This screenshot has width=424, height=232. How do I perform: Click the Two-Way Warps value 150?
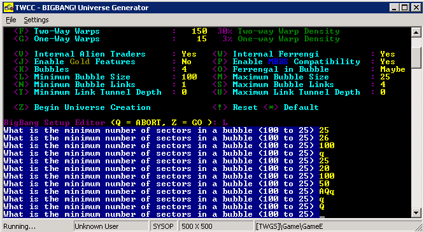(199, 31)
